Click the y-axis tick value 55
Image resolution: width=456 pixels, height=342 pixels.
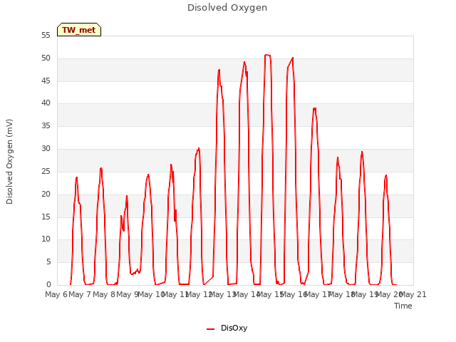click(x=46, y=36)
